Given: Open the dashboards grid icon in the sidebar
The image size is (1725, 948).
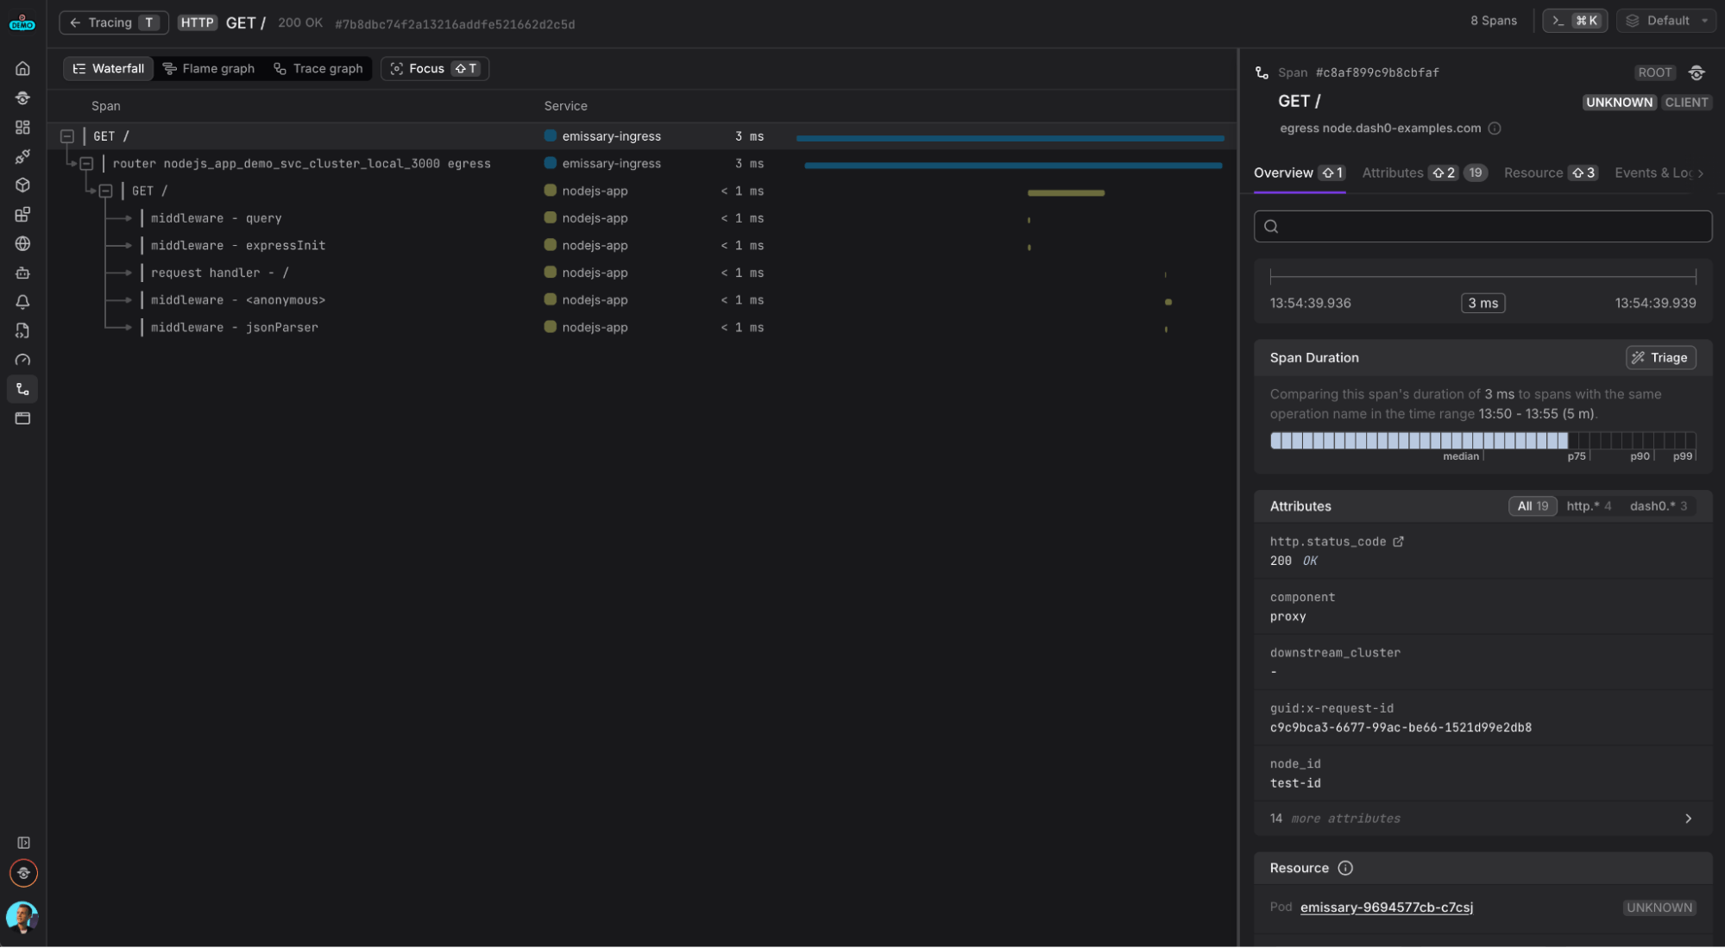Looking at the screenshot, I should coord(23,127).
